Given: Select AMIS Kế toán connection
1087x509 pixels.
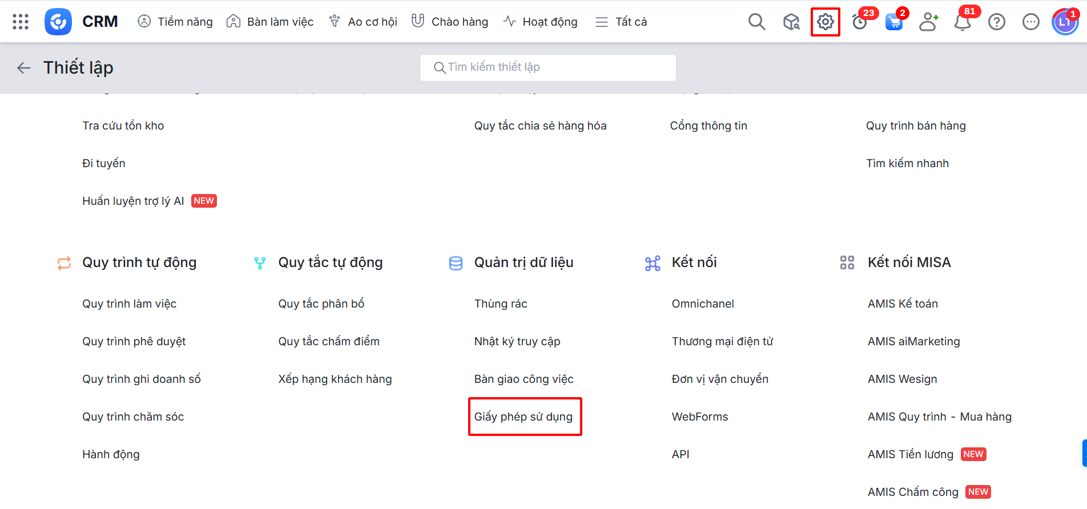Looking at the screenshot, I should click(x=903, y=304).
